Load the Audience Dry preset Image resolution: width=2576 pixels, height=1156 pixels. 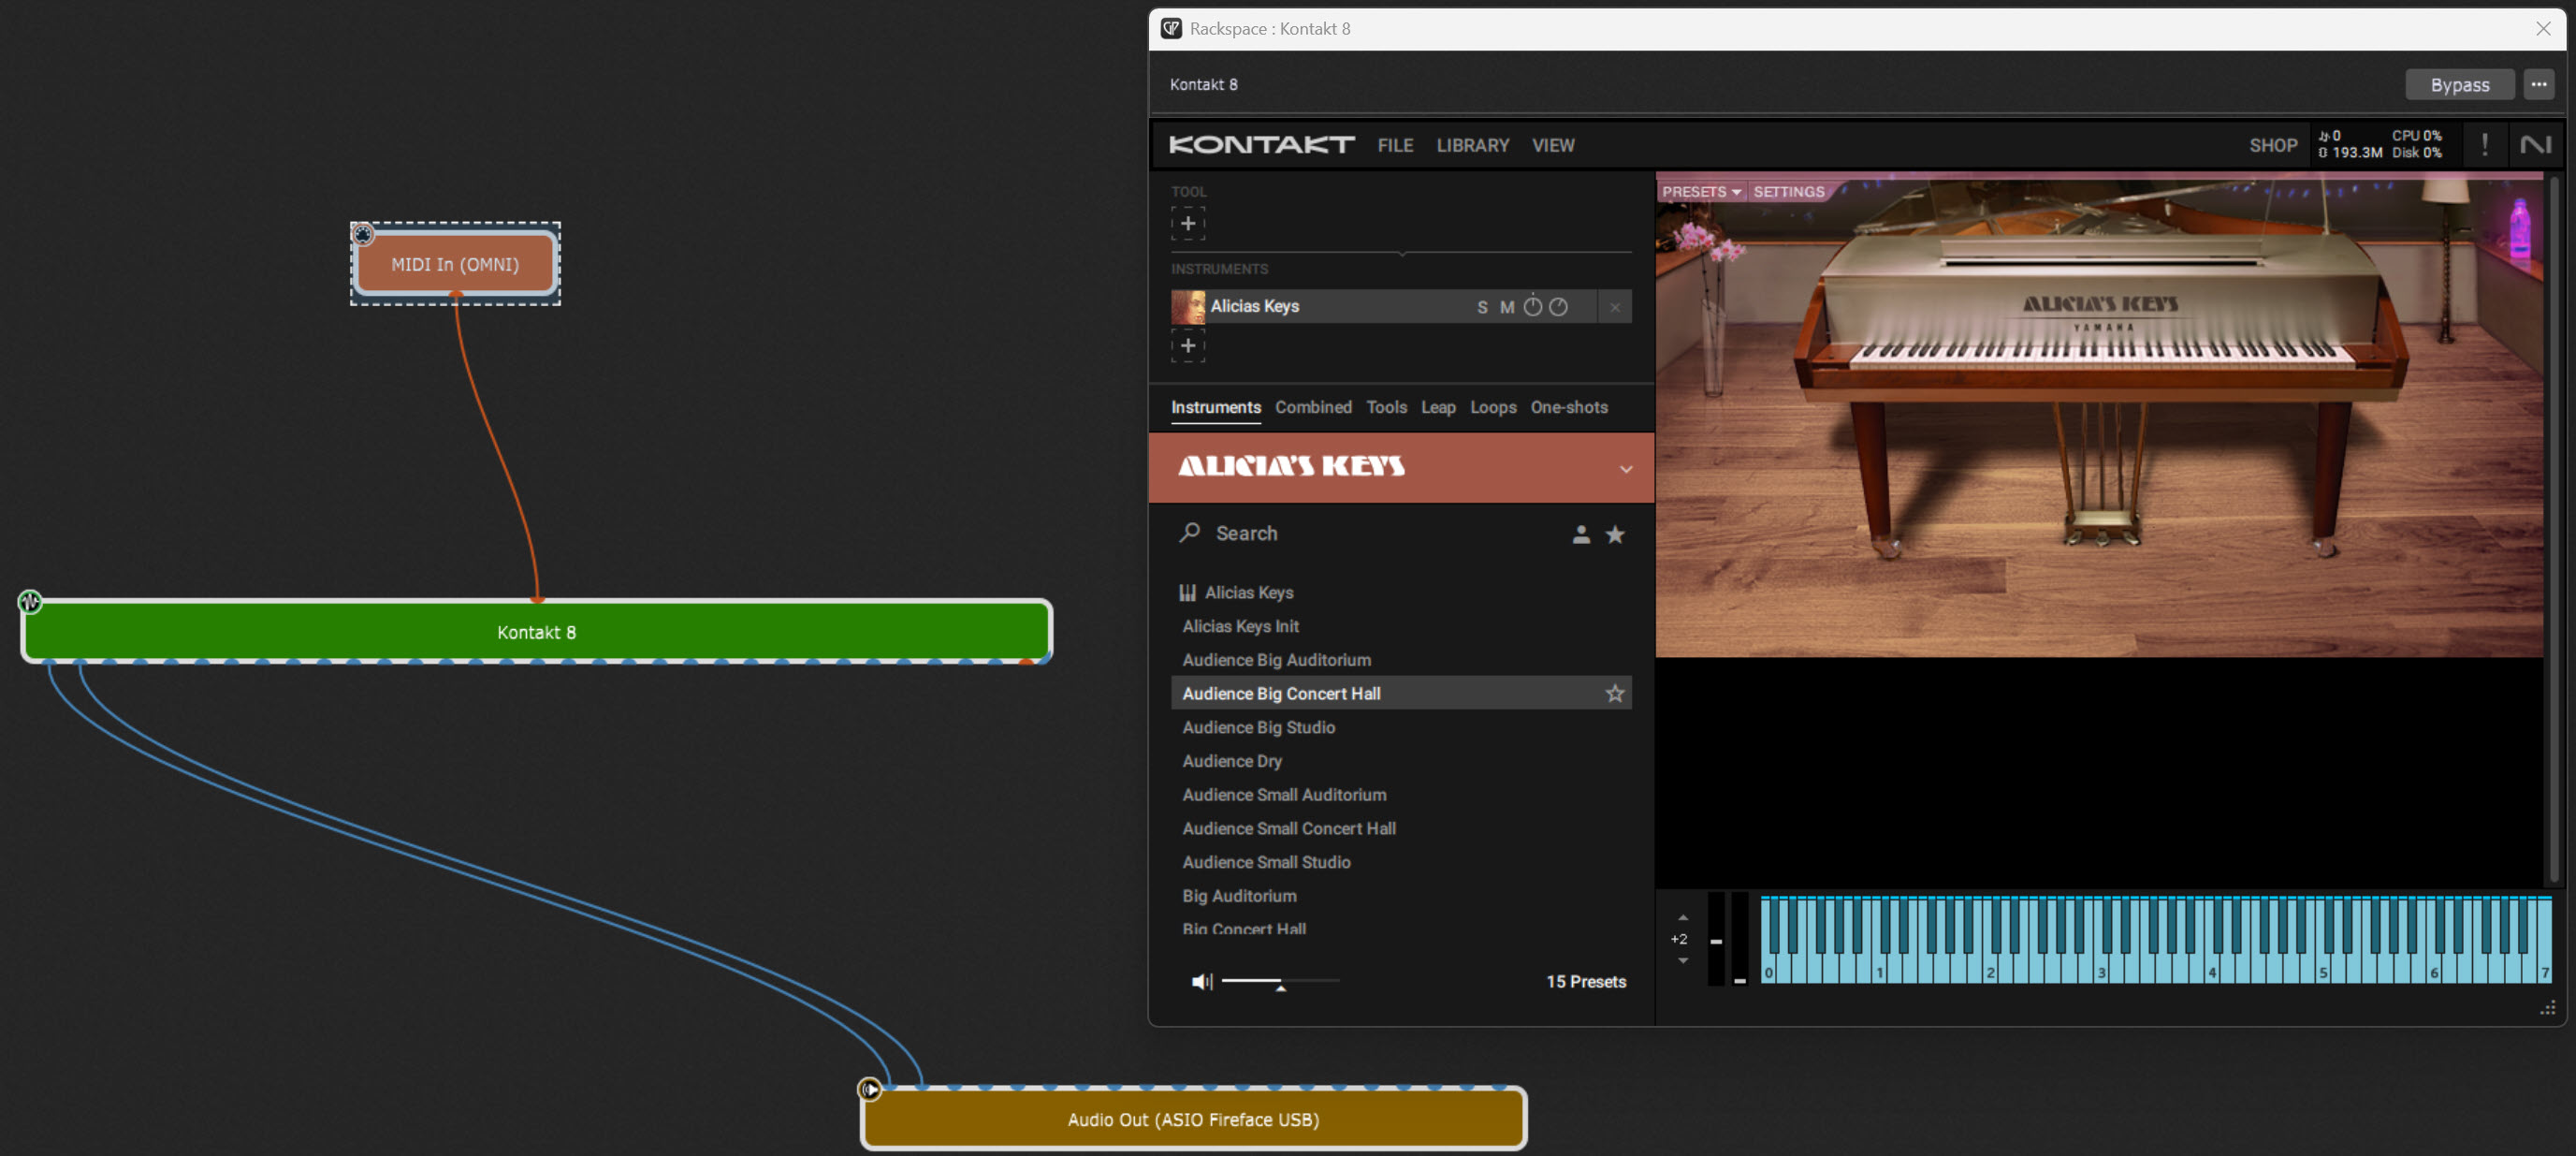pyautogui.click(x=1401, y=761)
